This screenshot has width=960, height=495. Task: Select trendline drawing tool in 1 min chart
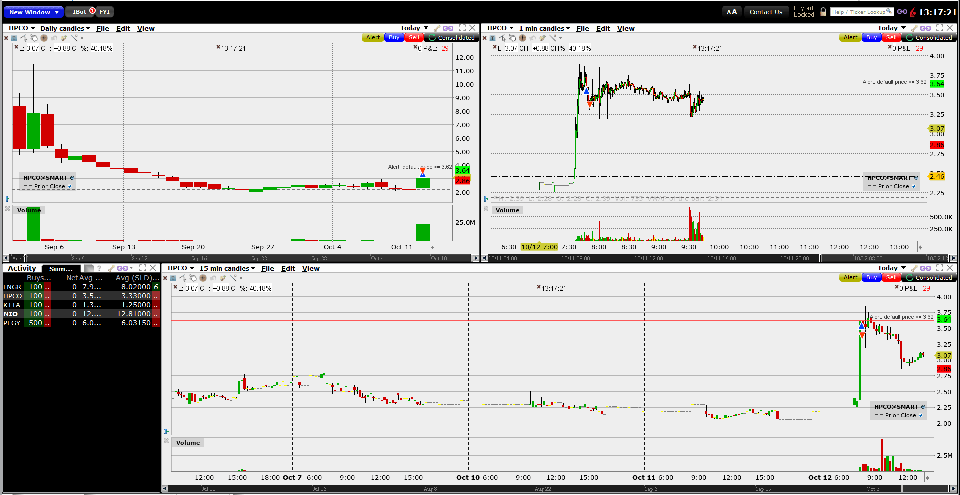point(553,38)
